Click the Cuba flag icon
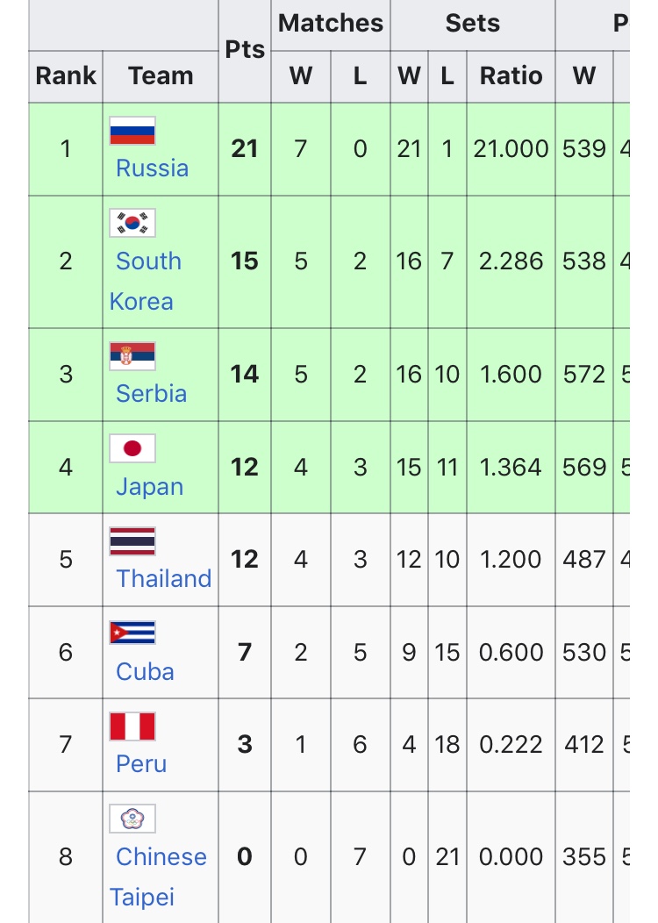Viewport: 658px width, 923px height. click(132, 633)
